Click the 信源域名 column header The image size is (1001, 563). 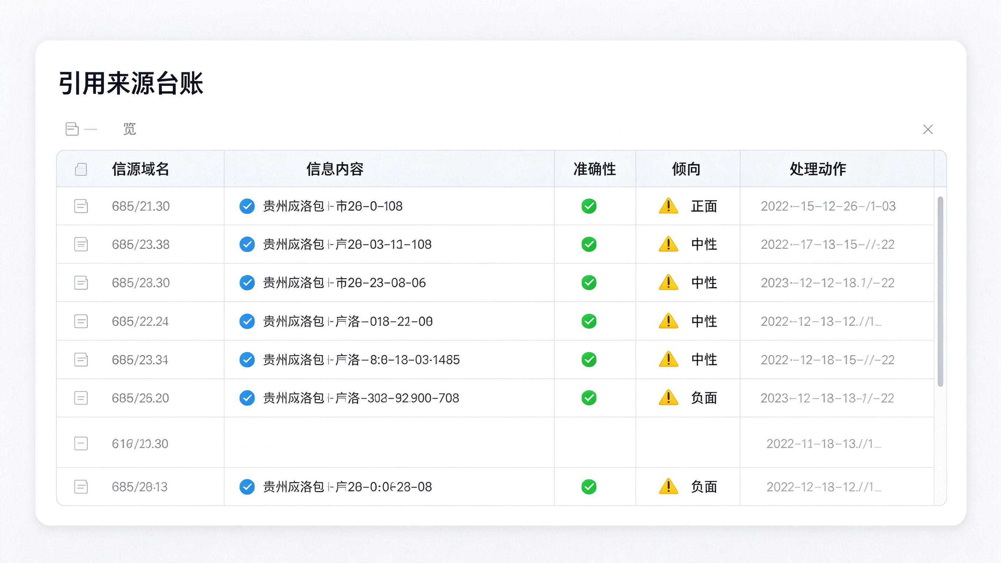click(x=141, y=169)
